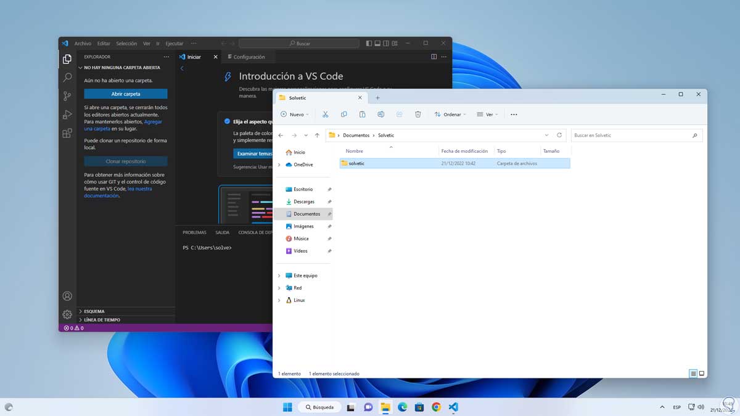740x416 pixels.
Task: Open Source Control view in VS Code
Action: click(67, 96)
